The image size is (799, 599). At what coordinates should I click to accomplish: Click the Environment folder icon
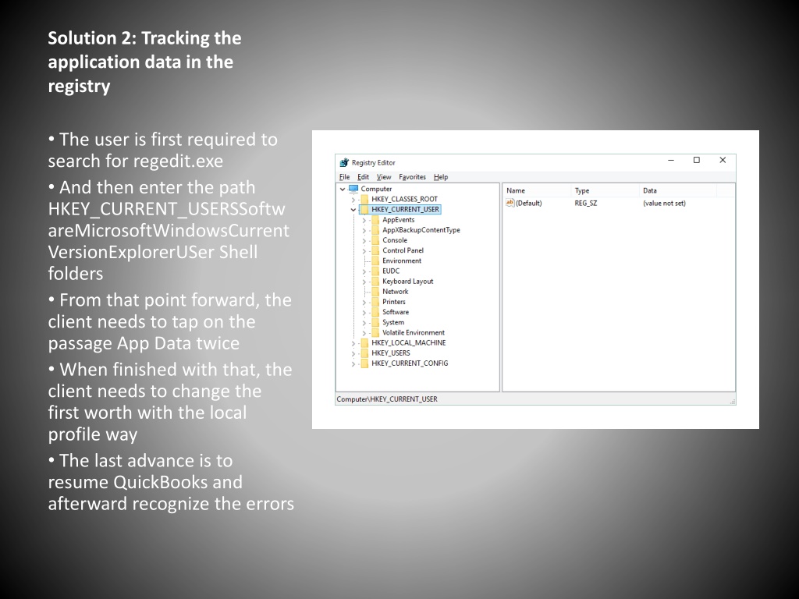[375, 261]
